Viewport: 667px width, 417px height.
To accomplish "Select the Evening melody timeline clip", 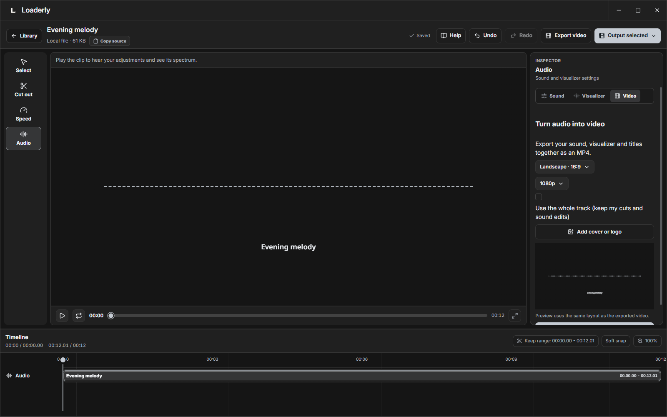I will point(362,376).
